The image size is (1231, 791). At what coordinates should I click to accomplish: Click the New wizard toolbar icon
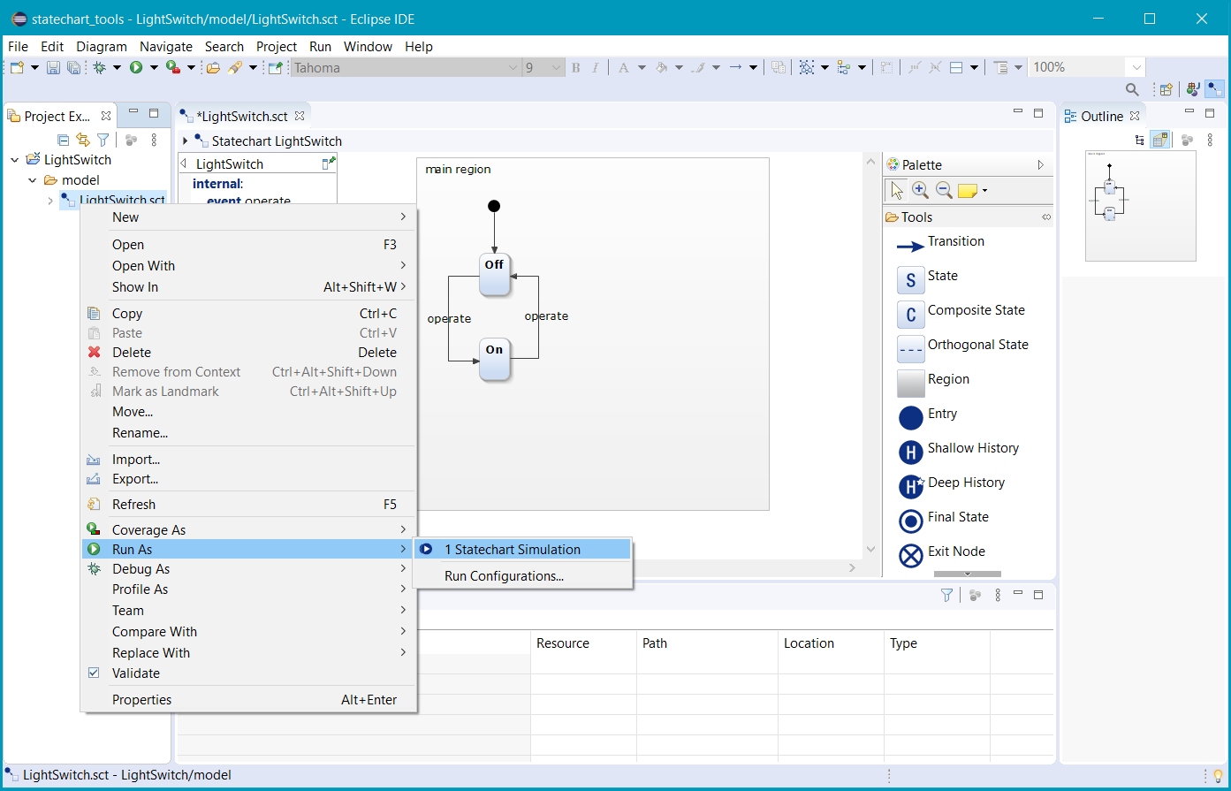(17, 67)
